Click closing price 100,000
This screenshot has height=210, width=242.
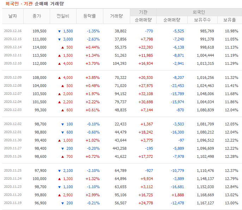40,179
